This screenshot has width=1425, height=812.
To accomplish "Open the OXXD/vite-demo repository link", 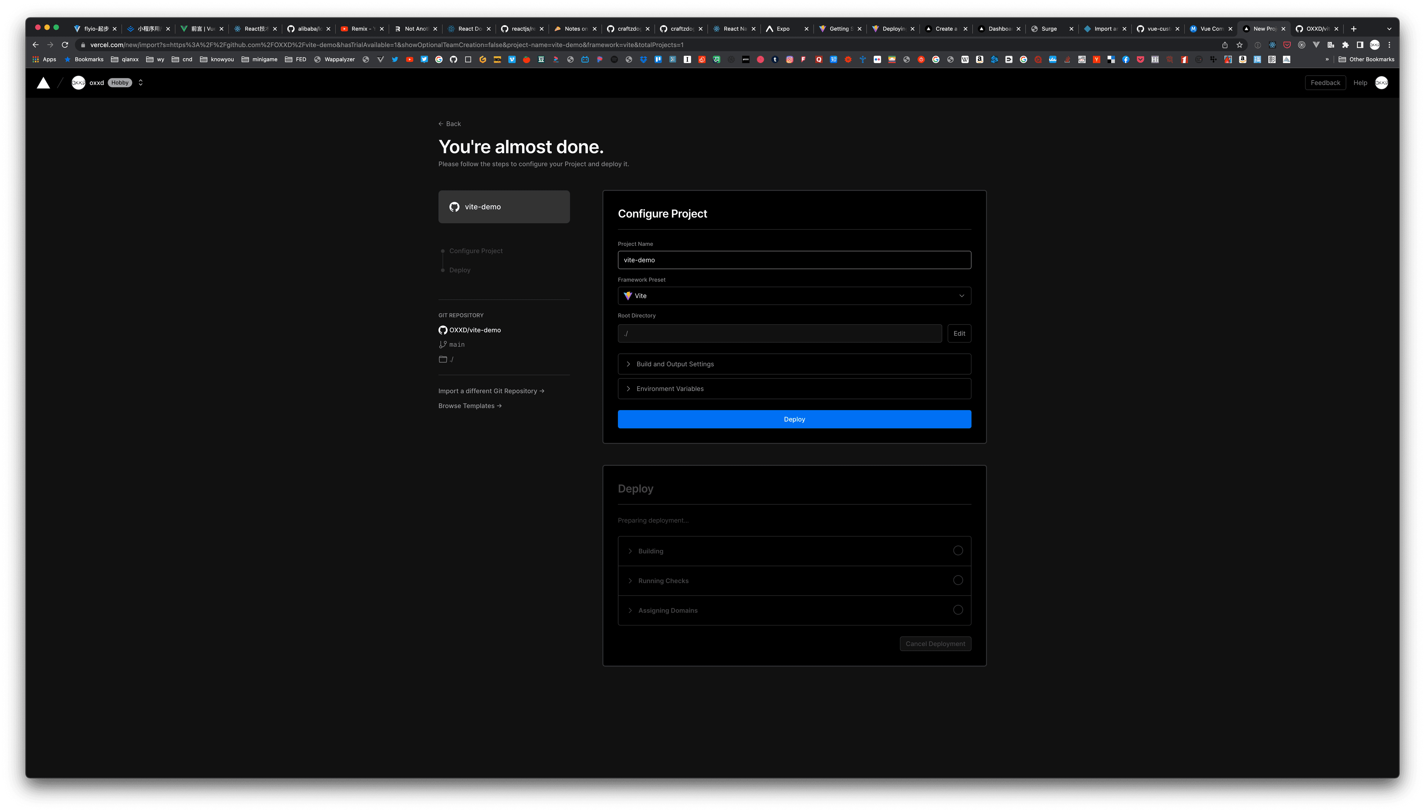I will coord(474,330).
